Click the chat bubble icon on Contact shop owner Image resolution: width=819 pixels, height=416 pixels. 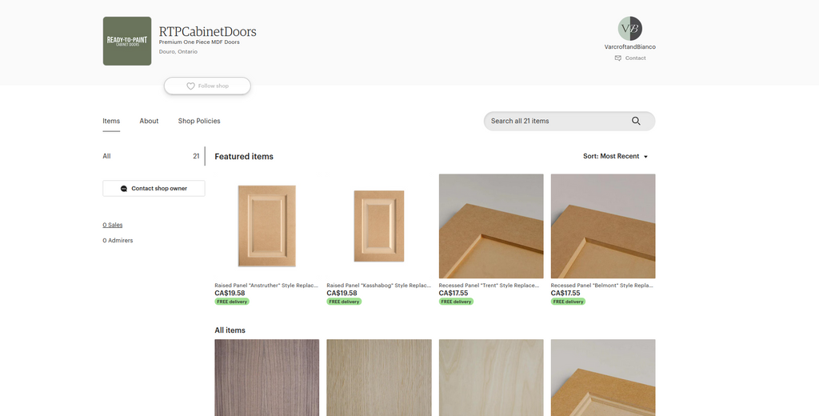coord(124,189)
